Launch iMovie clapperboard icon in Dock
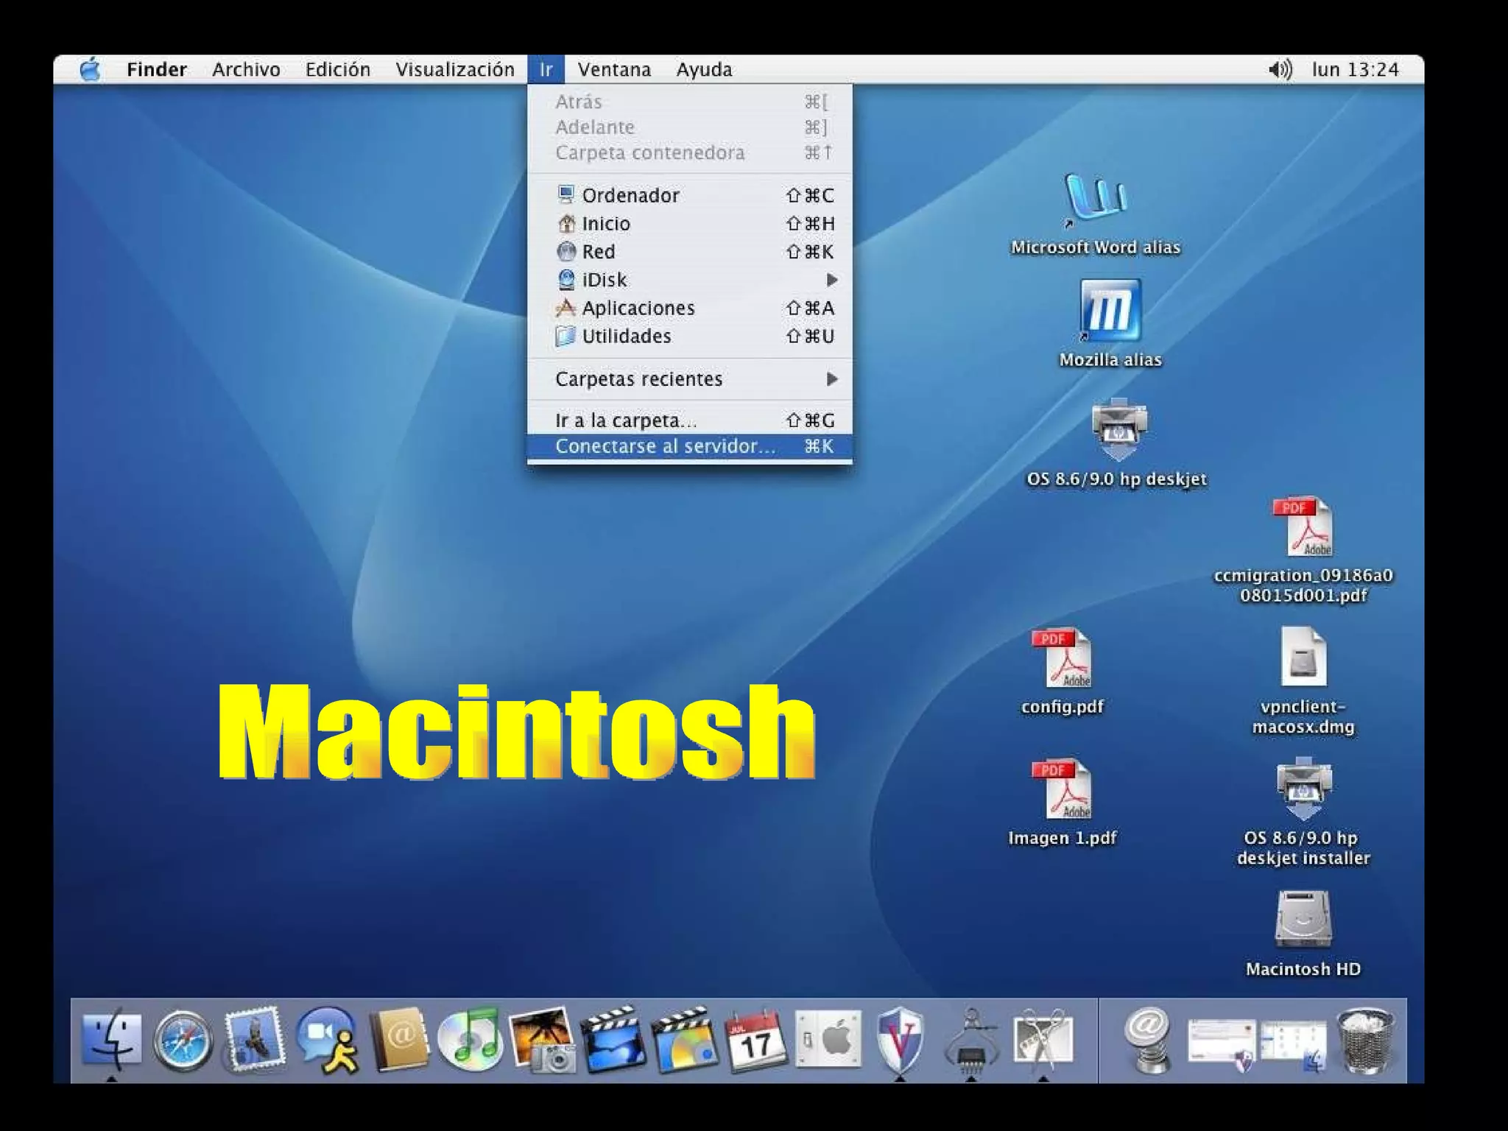Screen dimensions: 1508x1131 point(613,1040)
